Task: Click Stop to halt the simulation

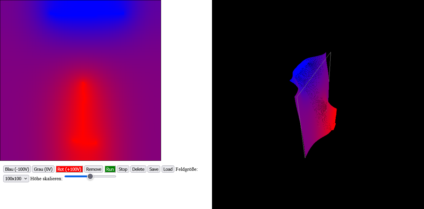Action: tap(123, 169)
